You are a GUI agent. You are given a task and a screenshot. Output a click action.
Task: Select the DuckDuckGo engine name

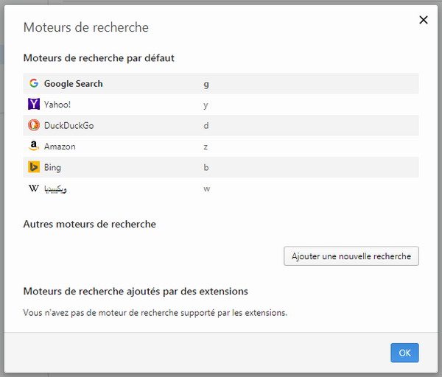(69, 125)
